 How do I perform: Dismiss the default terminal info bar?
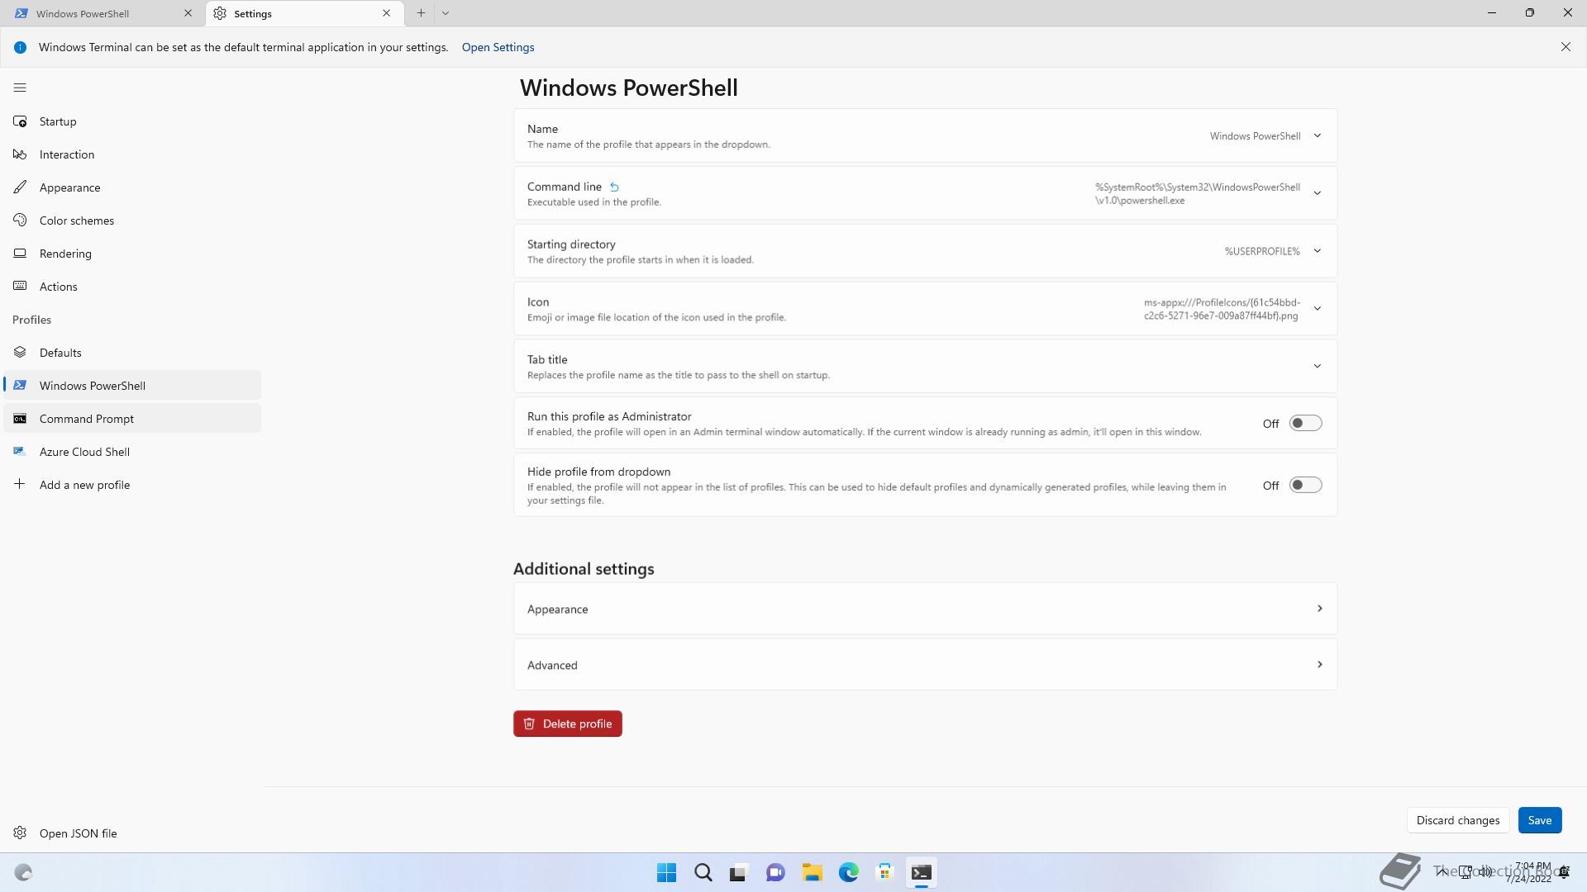point(1566,47)
